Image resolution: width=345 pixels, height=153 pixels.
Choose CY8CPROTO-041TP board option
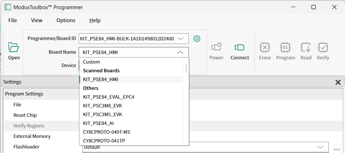pos(131,141)
